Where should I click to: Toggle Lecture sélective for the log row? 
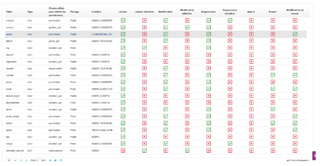tap(144, 48)
